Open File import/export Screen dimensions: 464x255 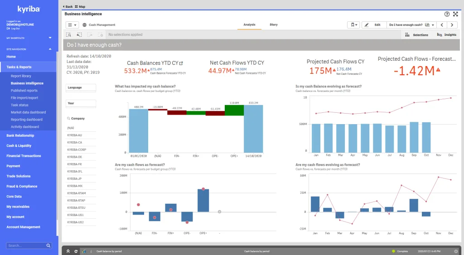coord(24,98)
